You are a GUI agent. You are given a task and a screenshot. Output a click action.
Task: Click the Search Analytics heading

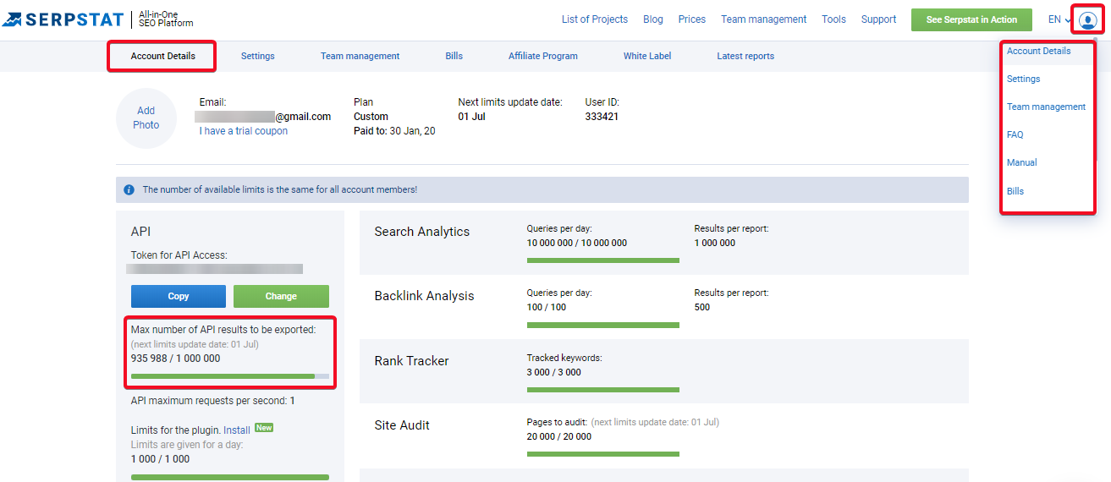pyautogui.click(x=422, y=232)
